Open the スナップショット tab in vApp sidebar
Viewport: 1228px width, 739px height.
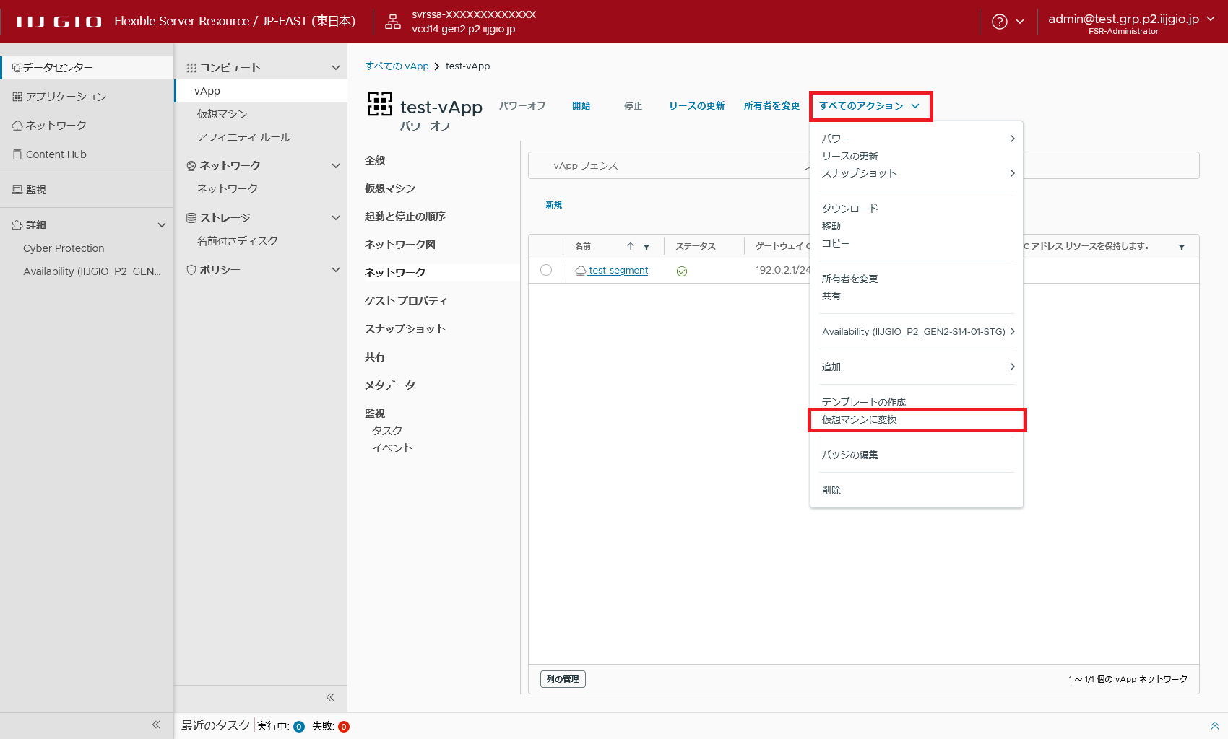coord(405,329)
